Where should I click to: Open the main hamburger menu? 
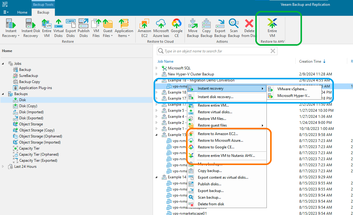click(6, 12)
